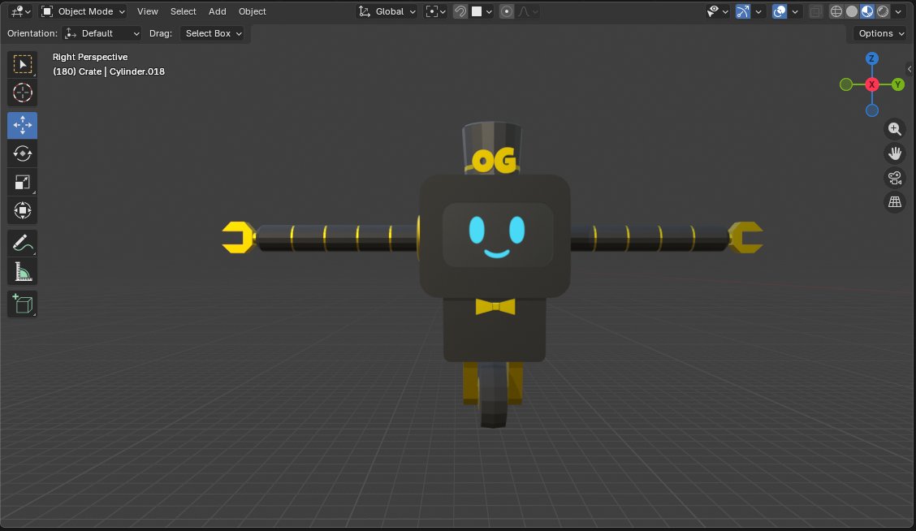Screen dimensions: 916x531
Task: Toggle camera view with the camera icon
Action: [x=895, y=178]
